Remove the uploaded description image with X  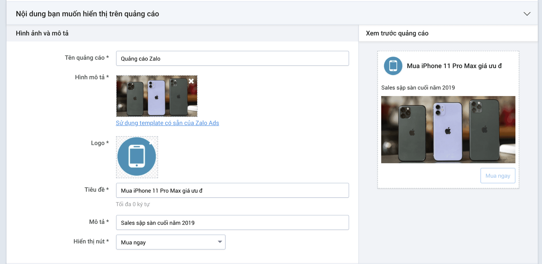(191, 81)
